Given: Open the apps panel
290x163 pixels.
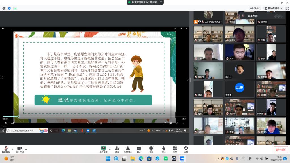Looking at the screenshot, I should tap(175, 149).
